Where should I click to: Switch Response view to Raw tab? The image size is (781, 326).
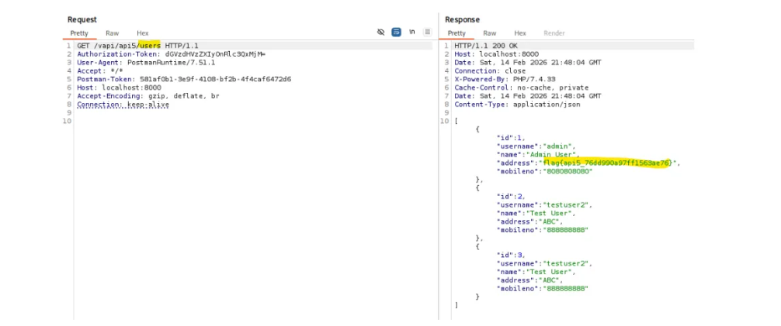tap(490, 33)
